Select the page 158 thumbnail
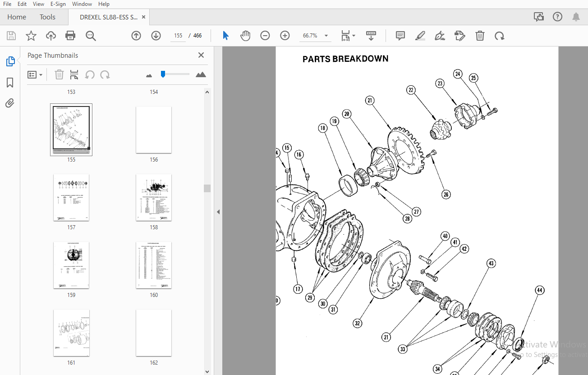The image size is (588, 375). tap(154, 198)
